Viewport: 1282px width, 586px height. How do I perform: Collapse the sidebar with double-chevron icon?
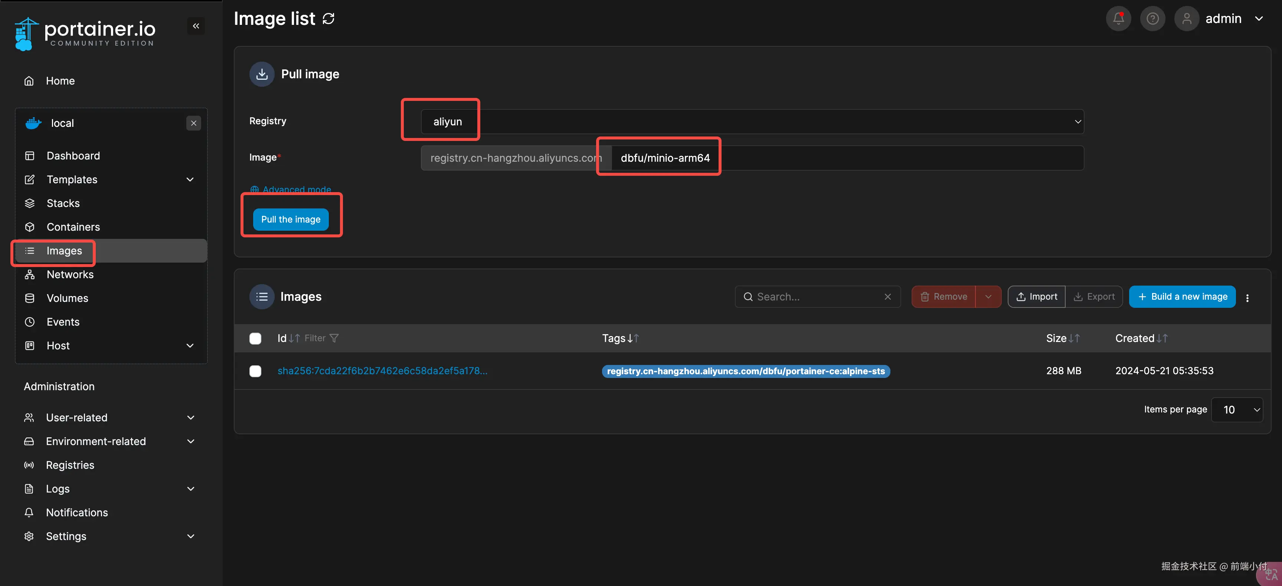(196, 26)
